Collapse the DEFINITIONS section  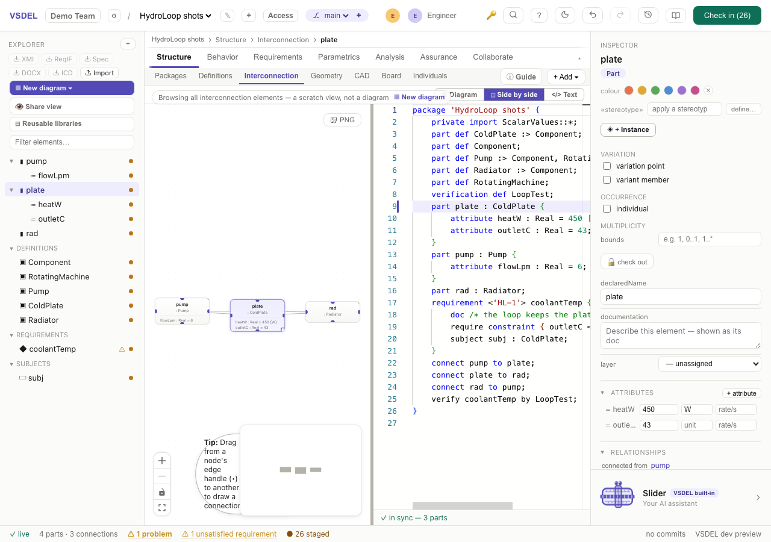(x=11, y=248)
